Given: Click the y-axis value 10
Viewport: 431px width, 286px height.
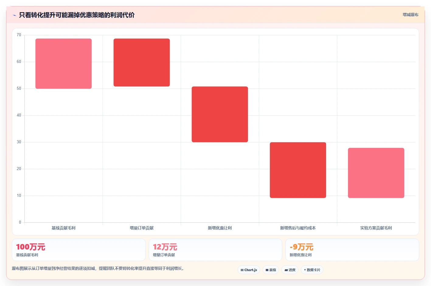Looking at the screenshot, I should (19, 196).
